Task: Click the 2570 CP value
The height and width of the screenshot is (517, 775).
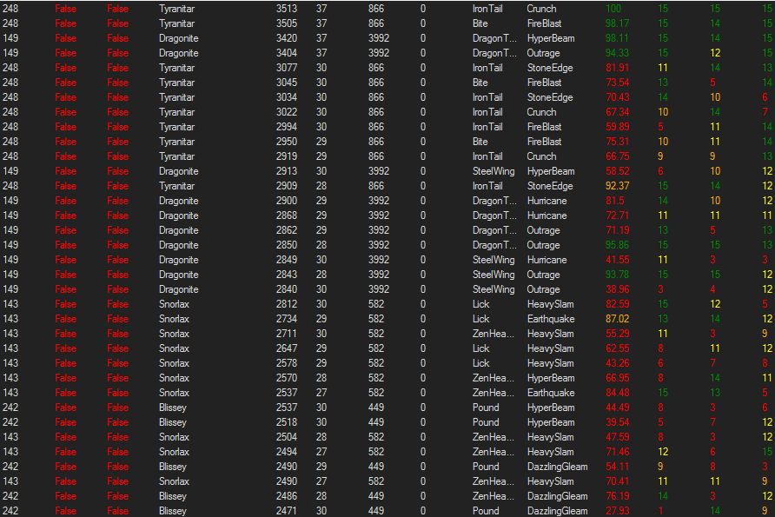Action: click(286, 378)
